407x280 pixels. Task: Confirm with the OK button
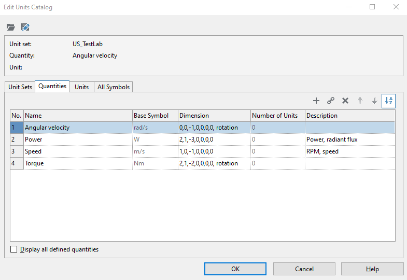pos(235,269)
